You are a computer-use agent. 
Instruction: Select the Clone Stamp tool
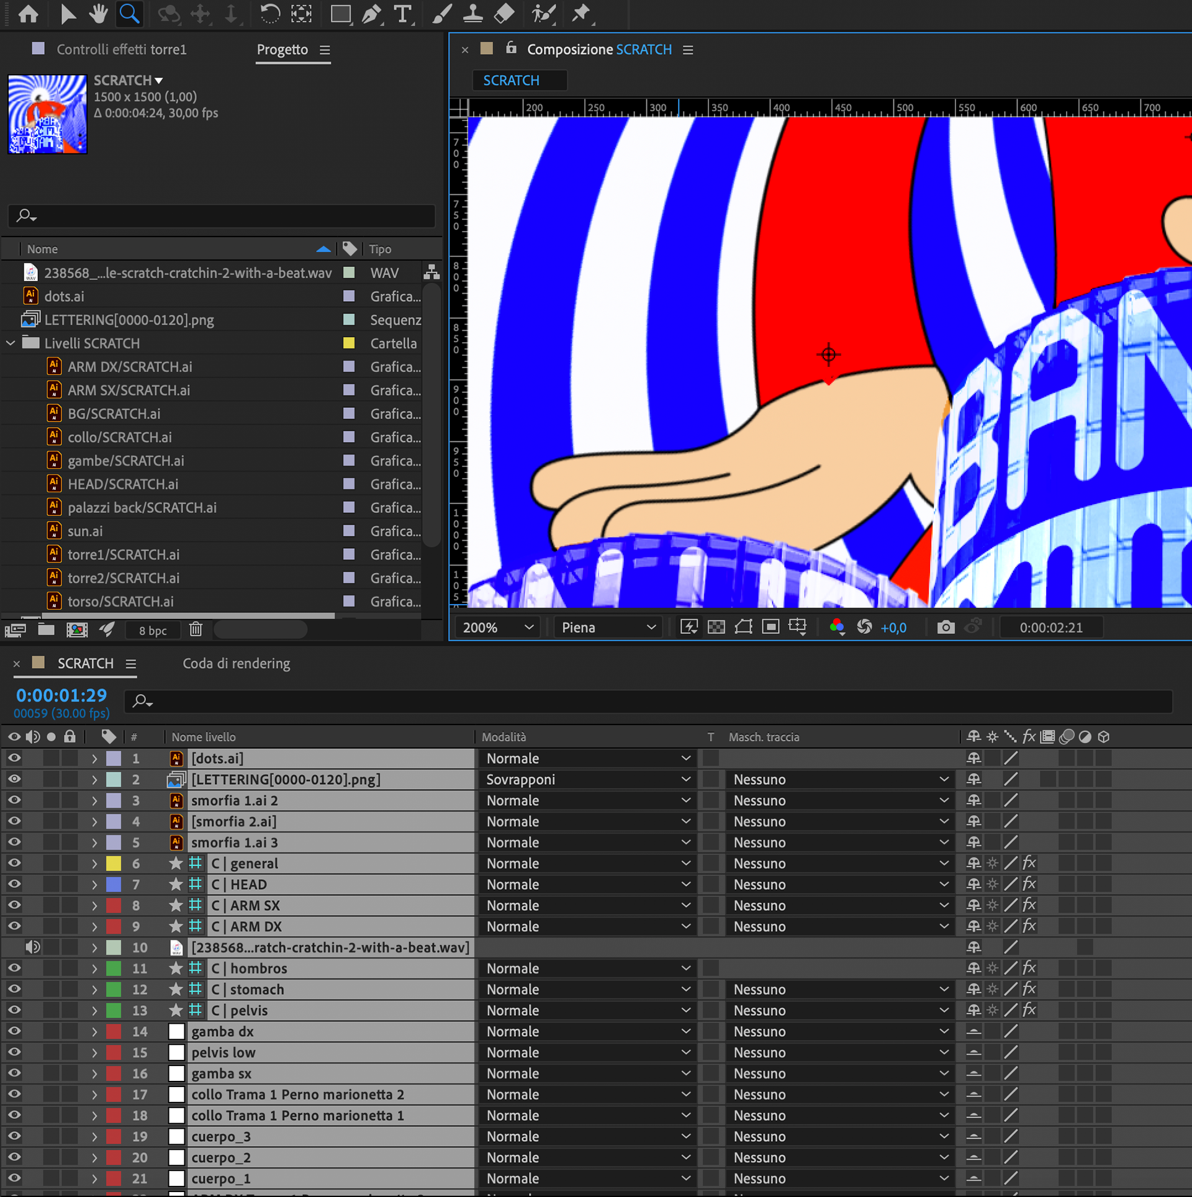pos(473,14)
